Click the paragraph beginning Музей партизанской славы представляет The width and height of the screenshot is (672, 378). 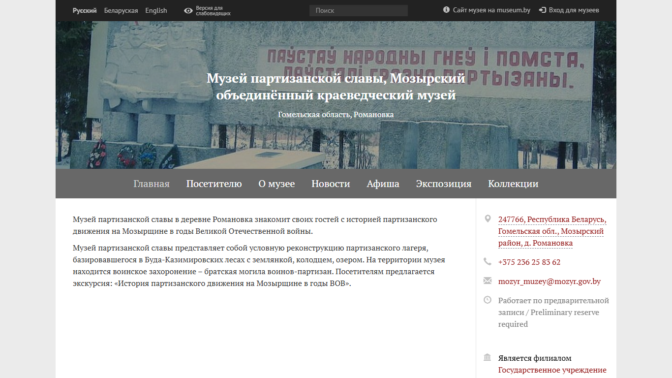coord(259,266)
